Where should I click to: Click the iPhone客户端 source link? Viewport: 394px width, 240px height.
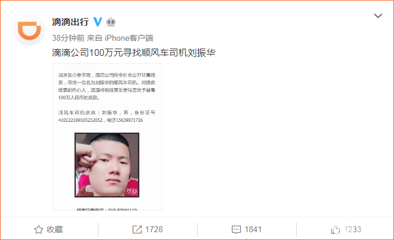[129, 38]
